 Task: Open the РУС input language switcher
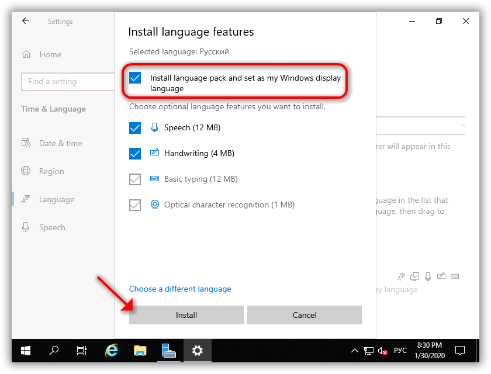pos(400,351)
